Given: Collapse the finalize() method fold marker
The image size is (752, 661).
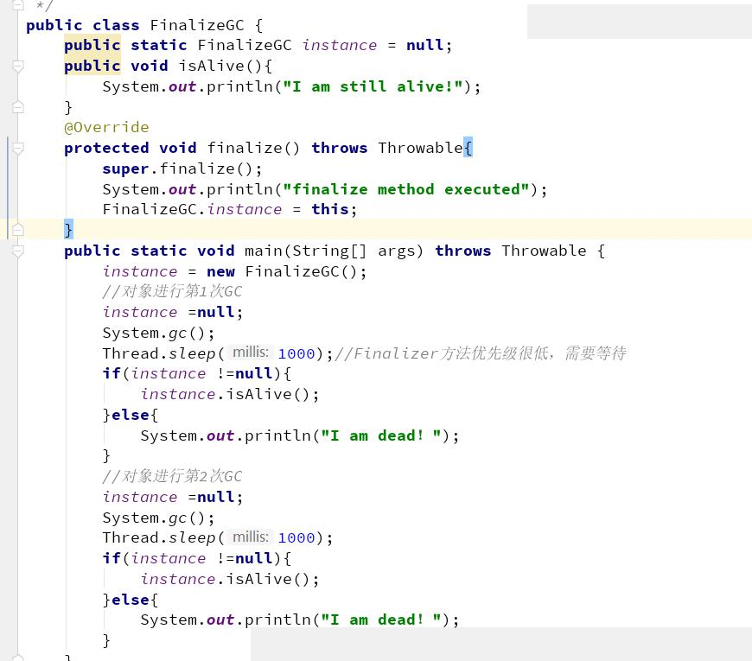Looking at the screenshot, I should [x=18, y=149].
